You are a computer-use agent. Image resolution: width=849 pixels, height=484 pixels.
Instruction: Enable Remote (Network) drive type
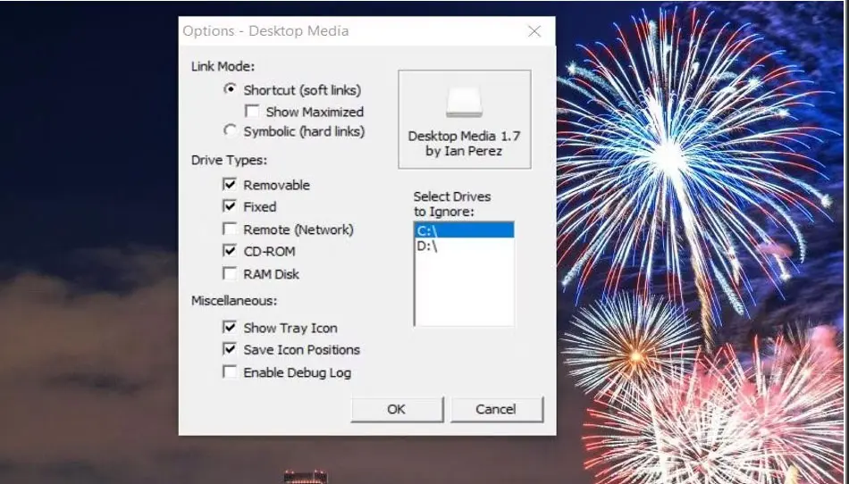230,229
